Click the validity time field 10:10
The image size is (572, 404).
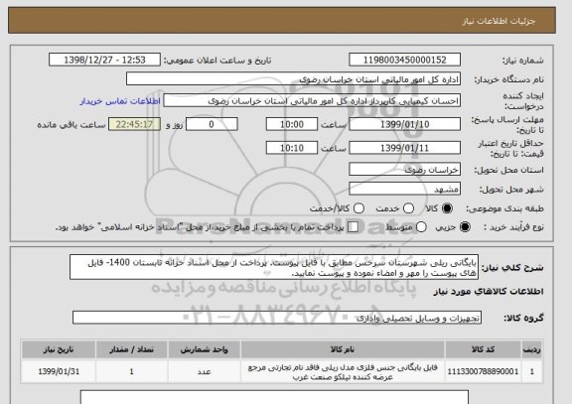pyautogui.click(x=292, y=148)
